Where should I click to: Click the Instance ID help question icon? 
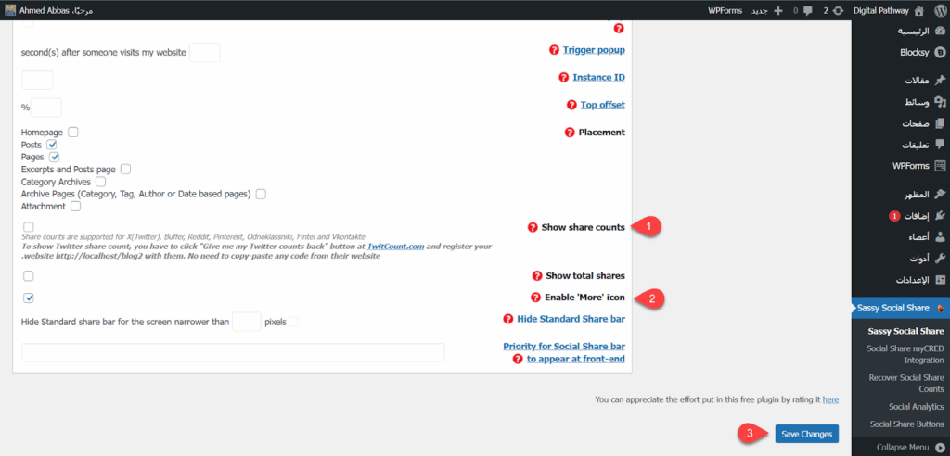pos(563,78)
